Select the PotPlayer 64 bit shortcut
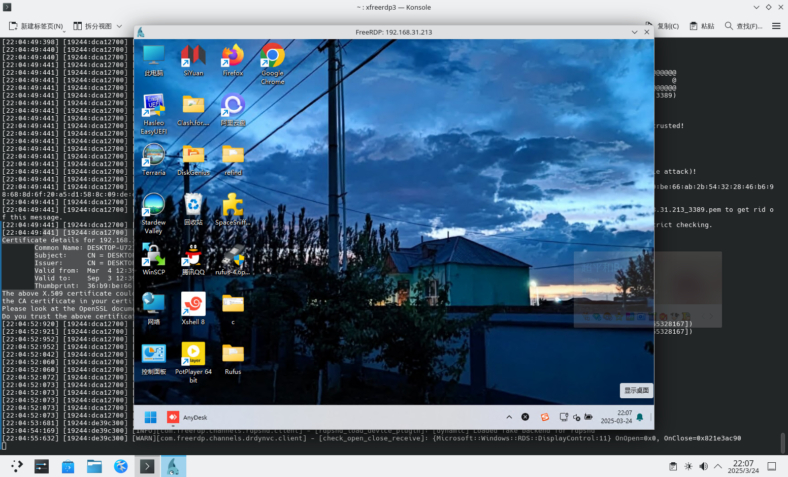This screenshot has height=477, width=788. [193, 363]
